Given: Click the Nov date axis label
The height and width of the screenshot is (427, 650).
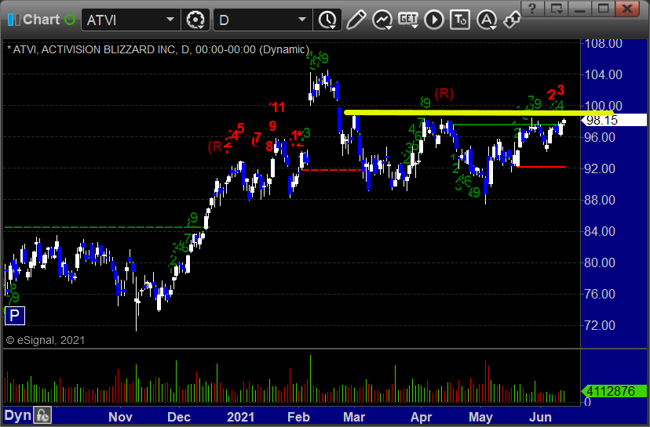Looking at the screenshot, I should (120, 417).
